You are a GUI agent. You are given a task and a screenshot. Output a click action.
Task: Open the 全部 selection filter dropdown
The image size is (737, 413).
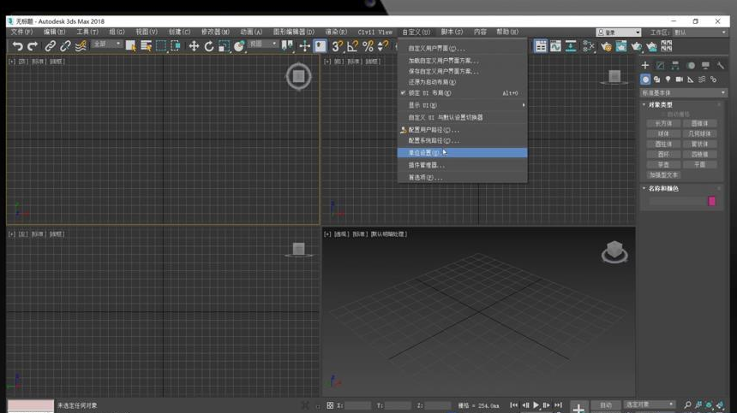coord(106,44)
